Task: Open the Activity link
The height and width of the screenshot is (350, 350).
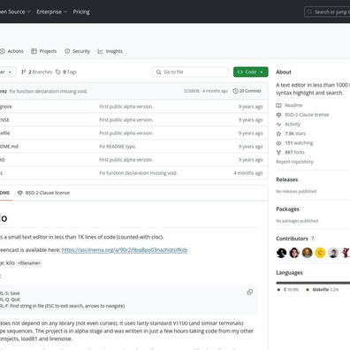Action: [x=293, y=124]
